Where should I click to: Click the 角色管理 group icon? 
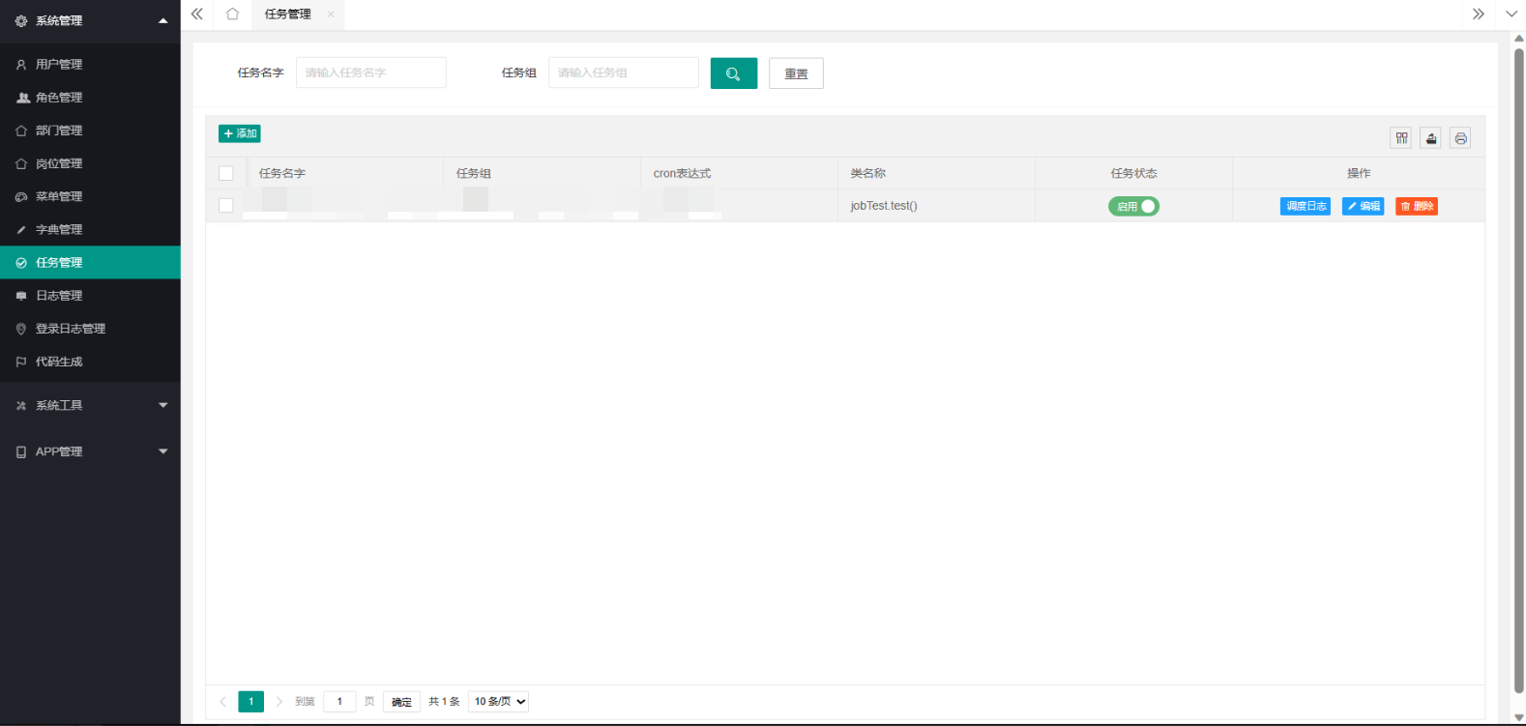(23, 98)
